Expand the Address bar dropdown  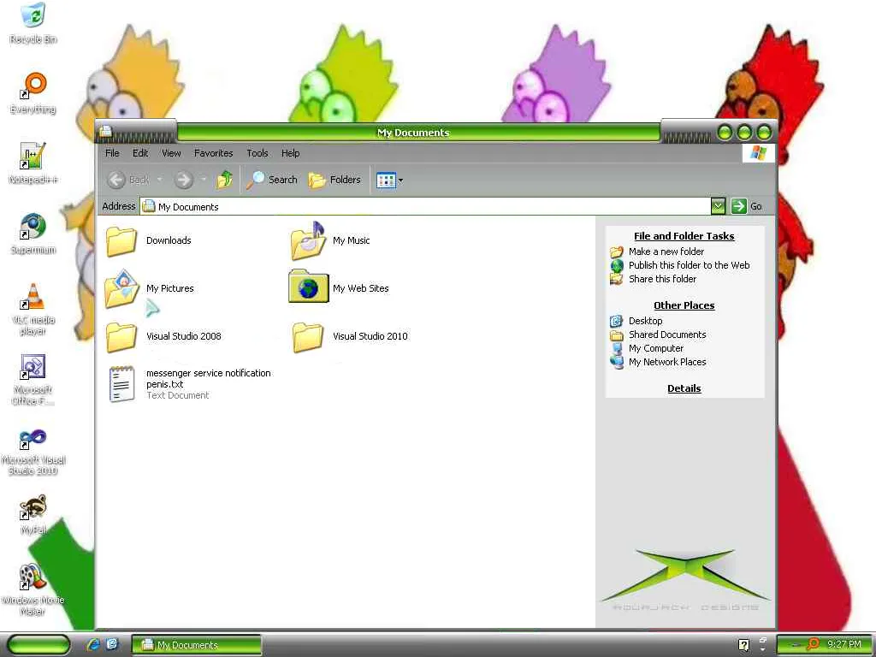pyautogui.click(x=718, y=206)
